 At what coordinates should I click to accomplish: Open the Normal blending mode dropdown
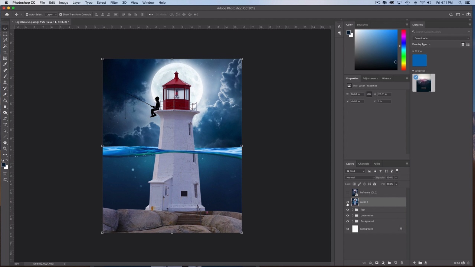pos(360,178)
